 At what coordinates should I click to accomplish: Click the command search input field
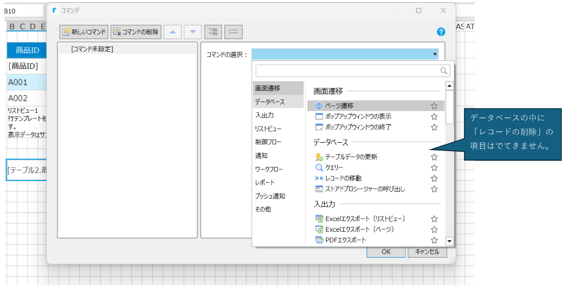(347, 71)
